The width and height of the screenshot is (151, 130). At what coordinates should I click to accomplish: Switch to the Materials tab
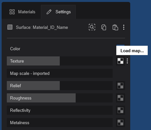22,12
